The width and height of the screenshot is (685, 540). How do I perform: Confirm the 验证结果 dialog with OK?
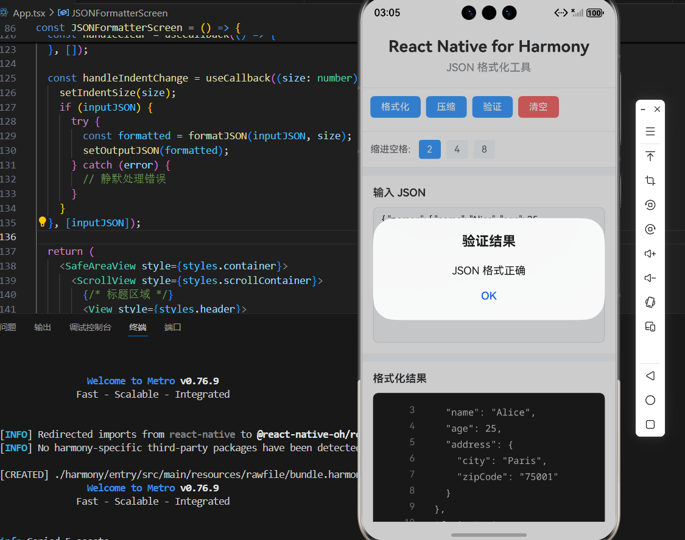coord(489,296)
